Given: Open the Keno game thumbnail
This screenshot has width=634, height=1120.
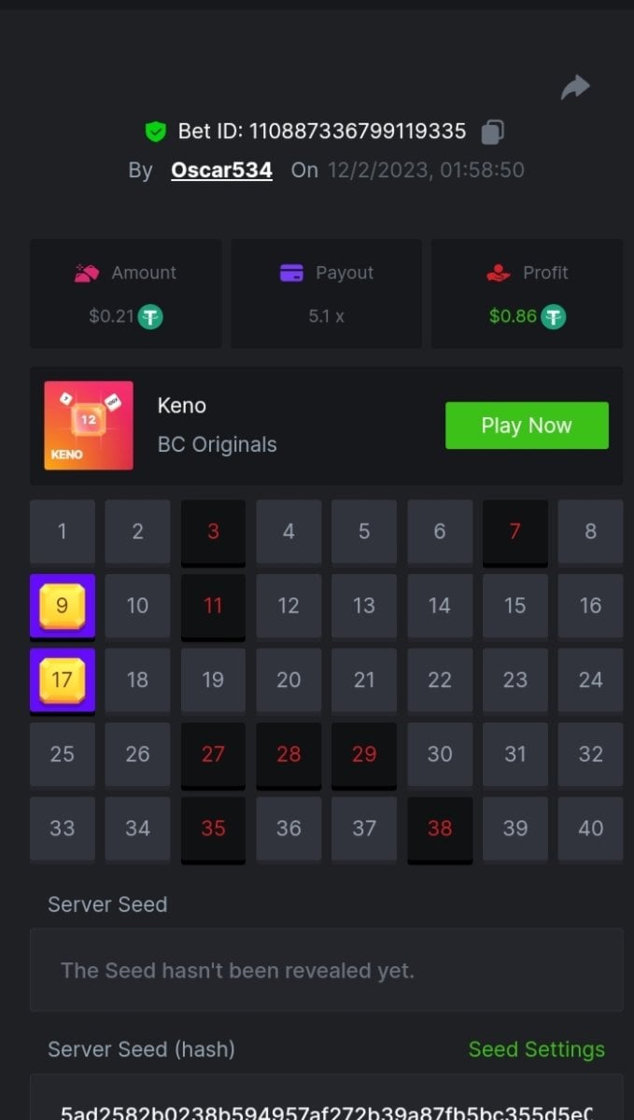Looking at the screenshot, I should 89,426.
